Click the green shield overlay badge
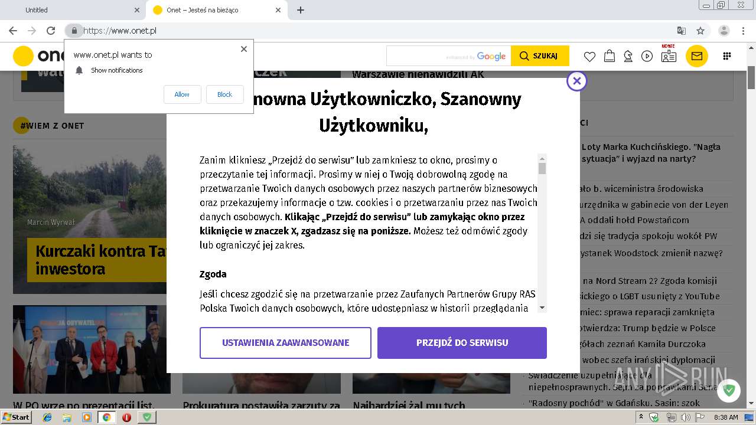 pos(729,390)
